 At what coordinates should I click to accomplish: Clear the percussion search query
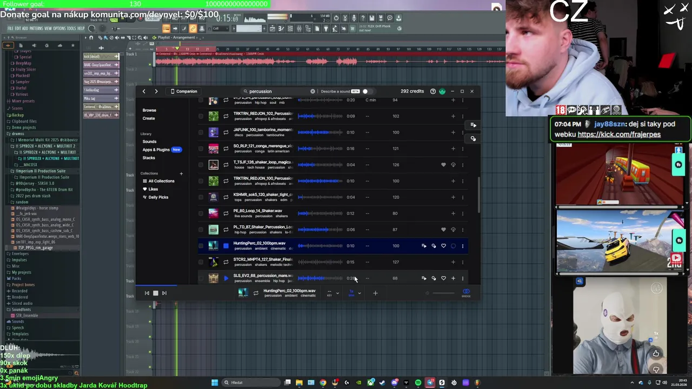(312, 91)
